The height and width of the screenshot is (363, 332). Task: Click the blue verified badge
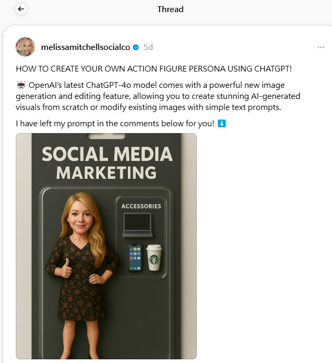136,47
